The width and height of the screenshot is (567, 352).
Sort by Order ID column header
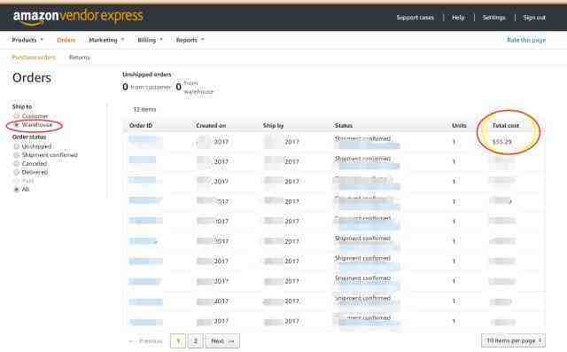click(141, 126)
